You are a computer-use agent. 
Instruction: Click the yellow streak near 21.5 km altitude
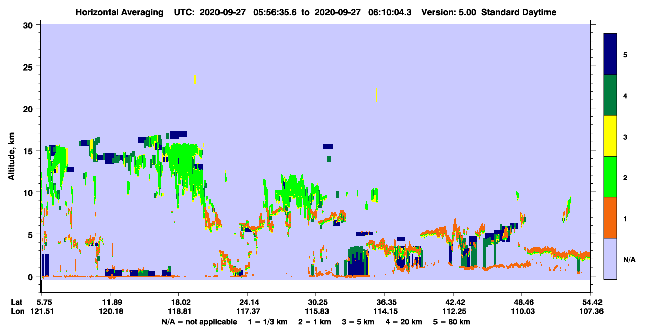(x=376, y=95)
